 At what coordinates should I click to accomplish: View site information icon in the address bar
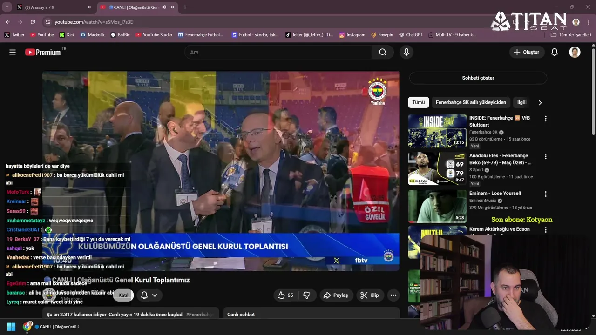coord(47,22)
